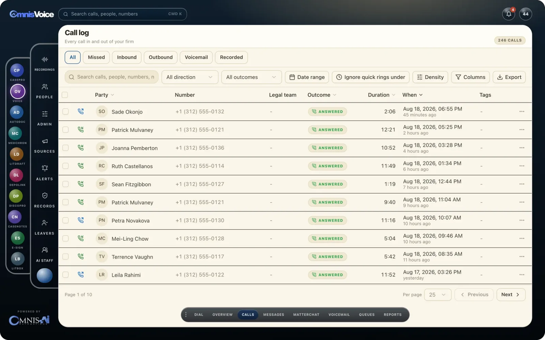Open the Sources megaphone section

tap(45, 145)
